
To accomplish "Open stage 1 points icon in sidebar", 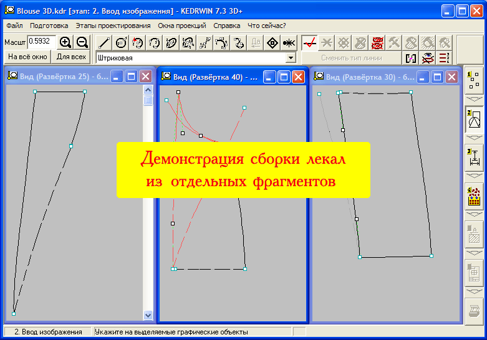I will [473, 80].
